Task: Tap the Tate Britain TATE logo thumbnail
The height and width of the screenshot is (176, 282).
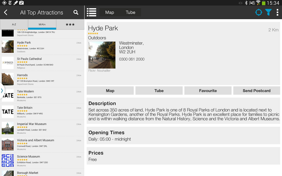Action: 8,112
